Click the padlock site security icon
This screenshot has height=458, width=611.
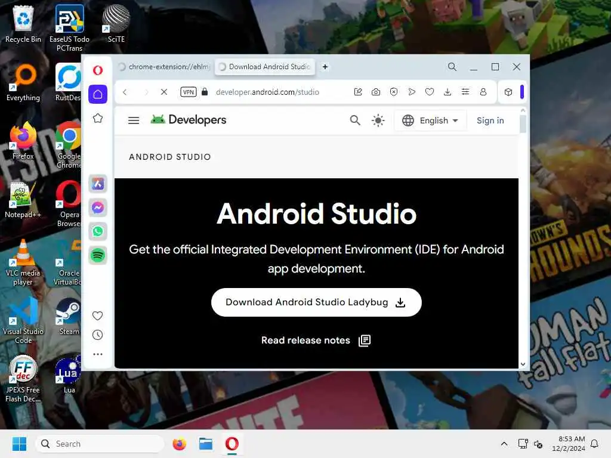(x=205, y=92)
